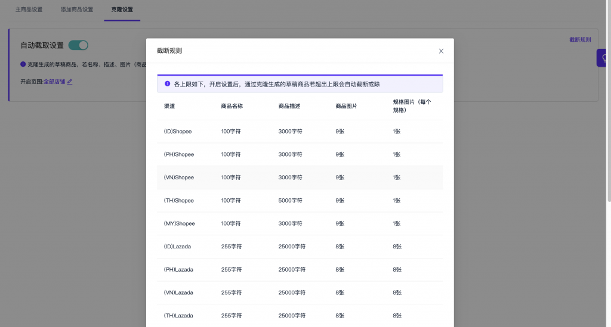Click the 商品图片 column header
The height and width of the screenshot is (327, 611).
[x=346, y=106]
